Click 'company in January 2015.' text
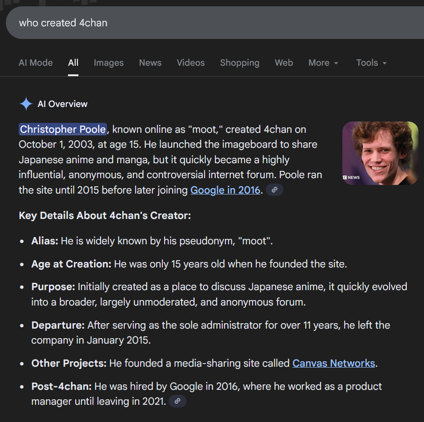Image resolution: width=424 pixels, height=422 pixels. (91, 340)
